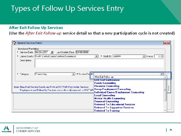Choose Personal Counseling from the list

(107, 101)
